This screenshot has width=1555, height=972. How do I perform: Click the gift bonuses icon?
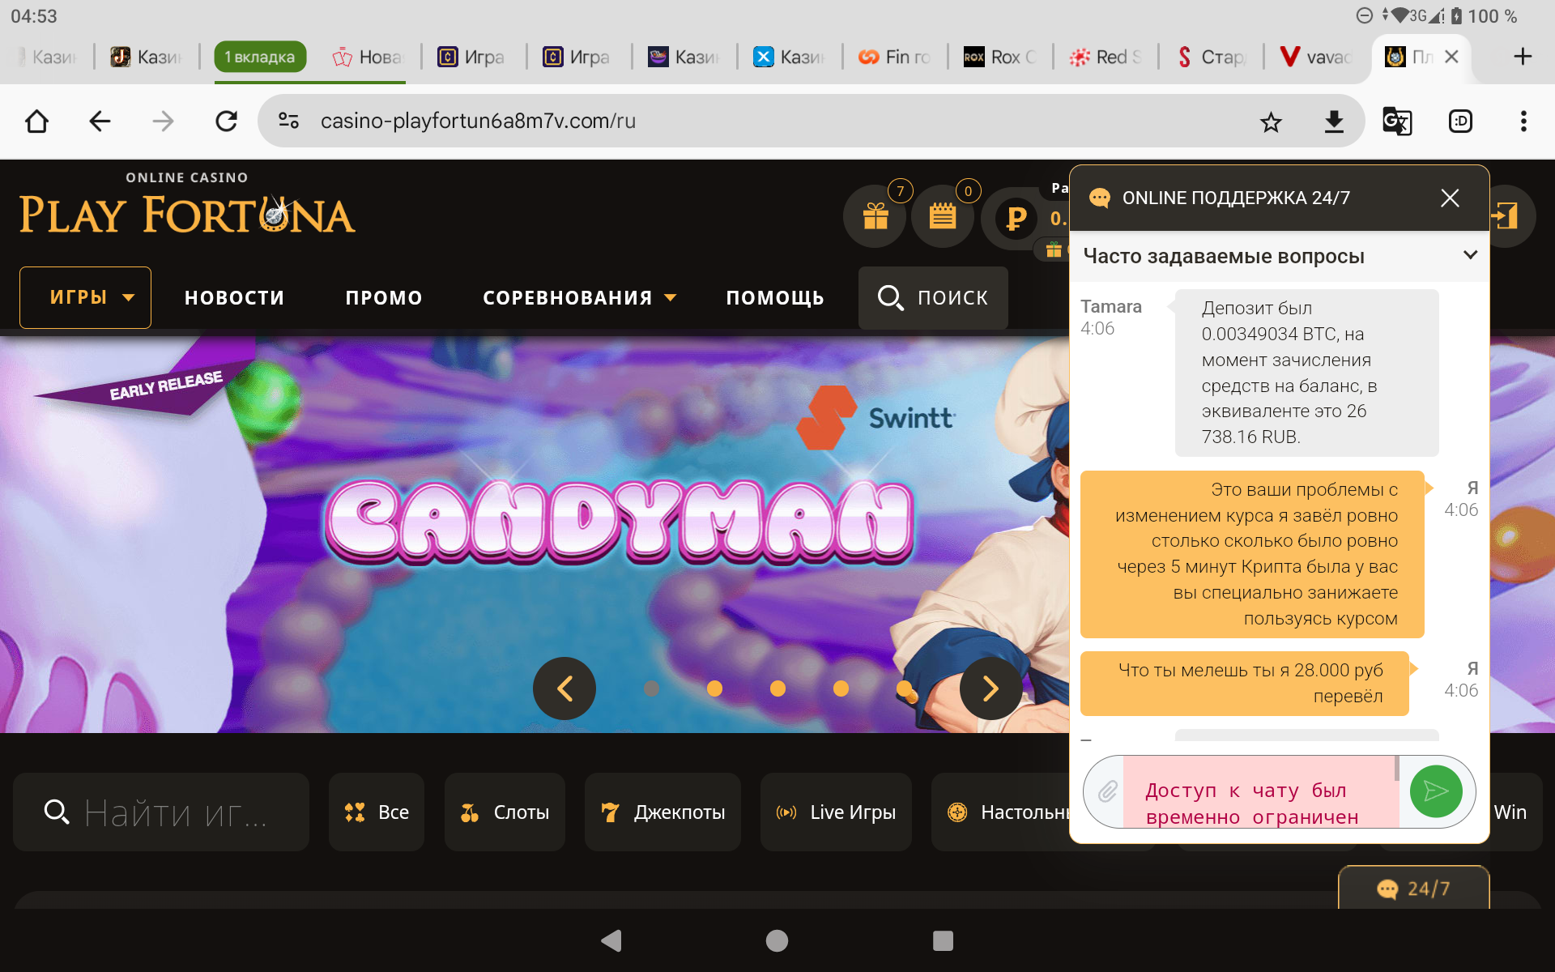875,216
